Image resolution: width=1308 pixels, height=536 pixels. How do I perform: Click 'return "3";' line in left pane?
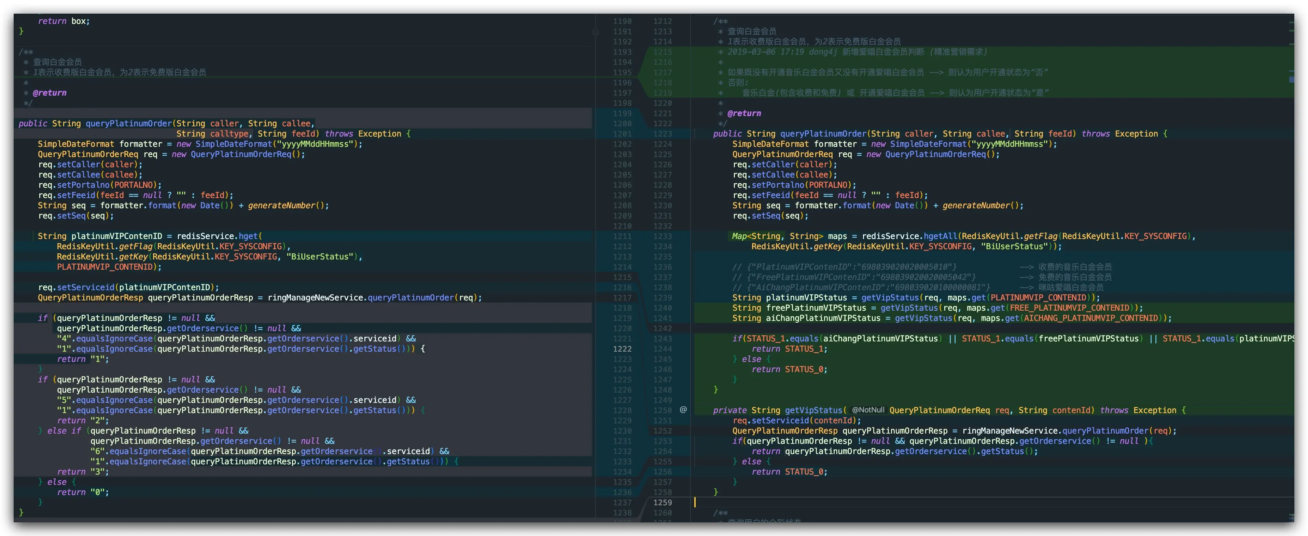(x=82, y=471)
